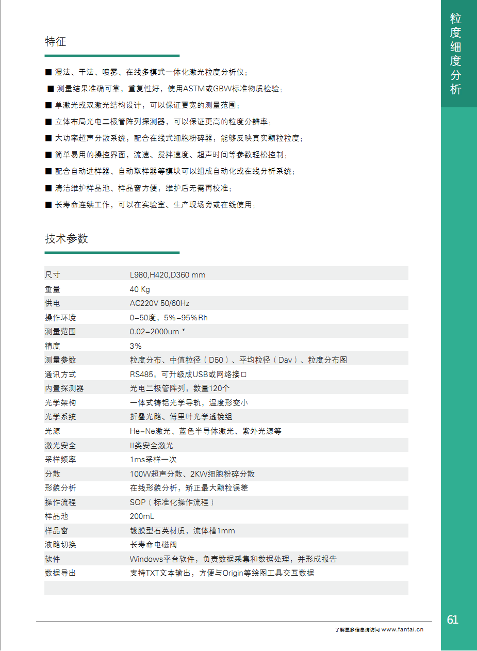Select the green 粒度细度分析 side tab

click(x=455, y=54)
